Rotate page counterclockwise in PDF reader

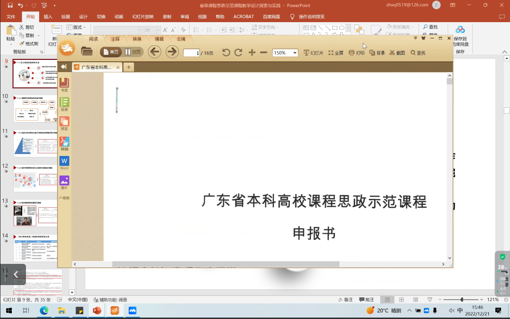pos(226,53)
